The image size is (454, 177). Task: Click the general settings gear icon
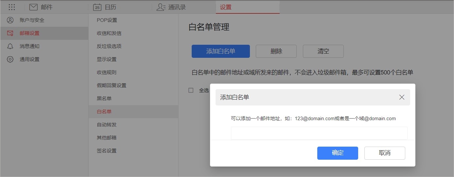point(10,59)
